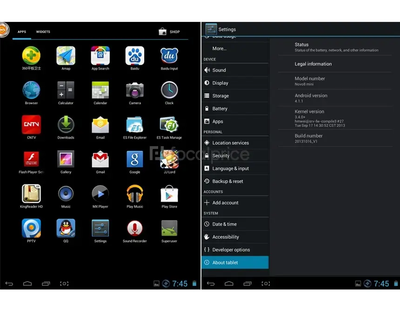Image resolution: width=400 pixels, height=310 pixels.
Task: Open Legal information
Action: 335,64
